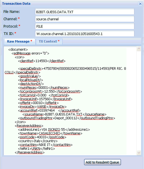The width and height of the screenshot is (144, 169).
Task: Click the specialDelInstr 47507804 line
Action: (x=72, y=69)
